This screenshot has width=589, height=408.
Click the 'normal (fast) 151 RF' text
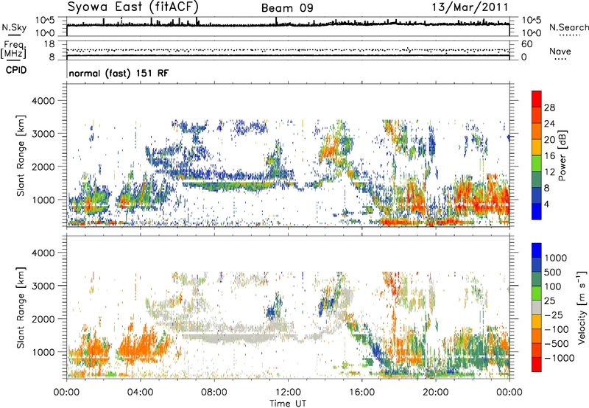coord(119,73)
